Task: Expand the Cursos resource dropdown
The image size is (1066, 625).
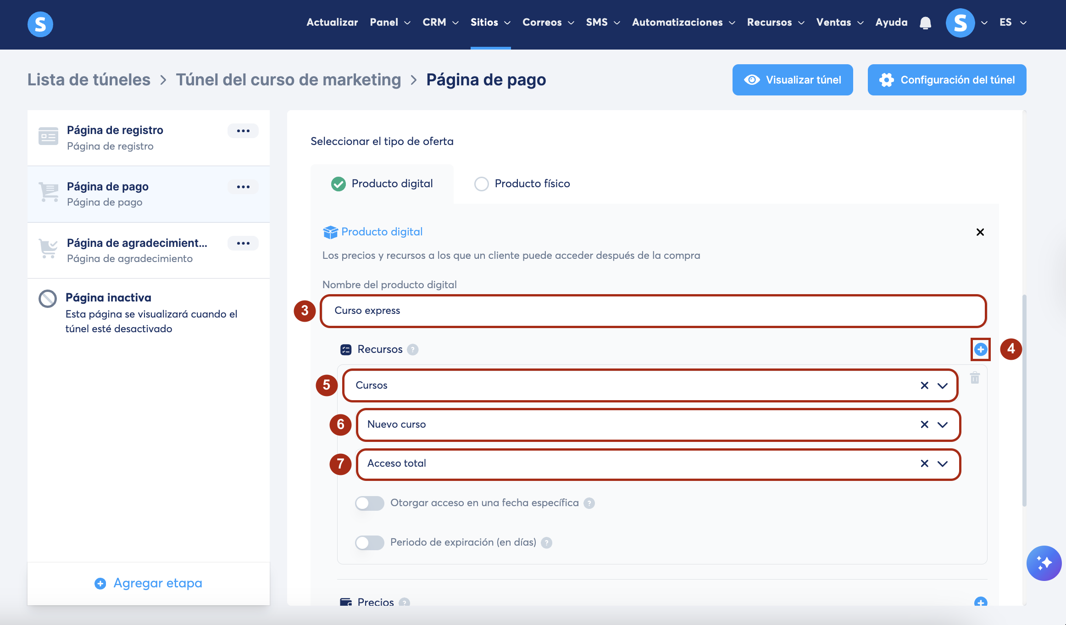Action: point(942,385)
